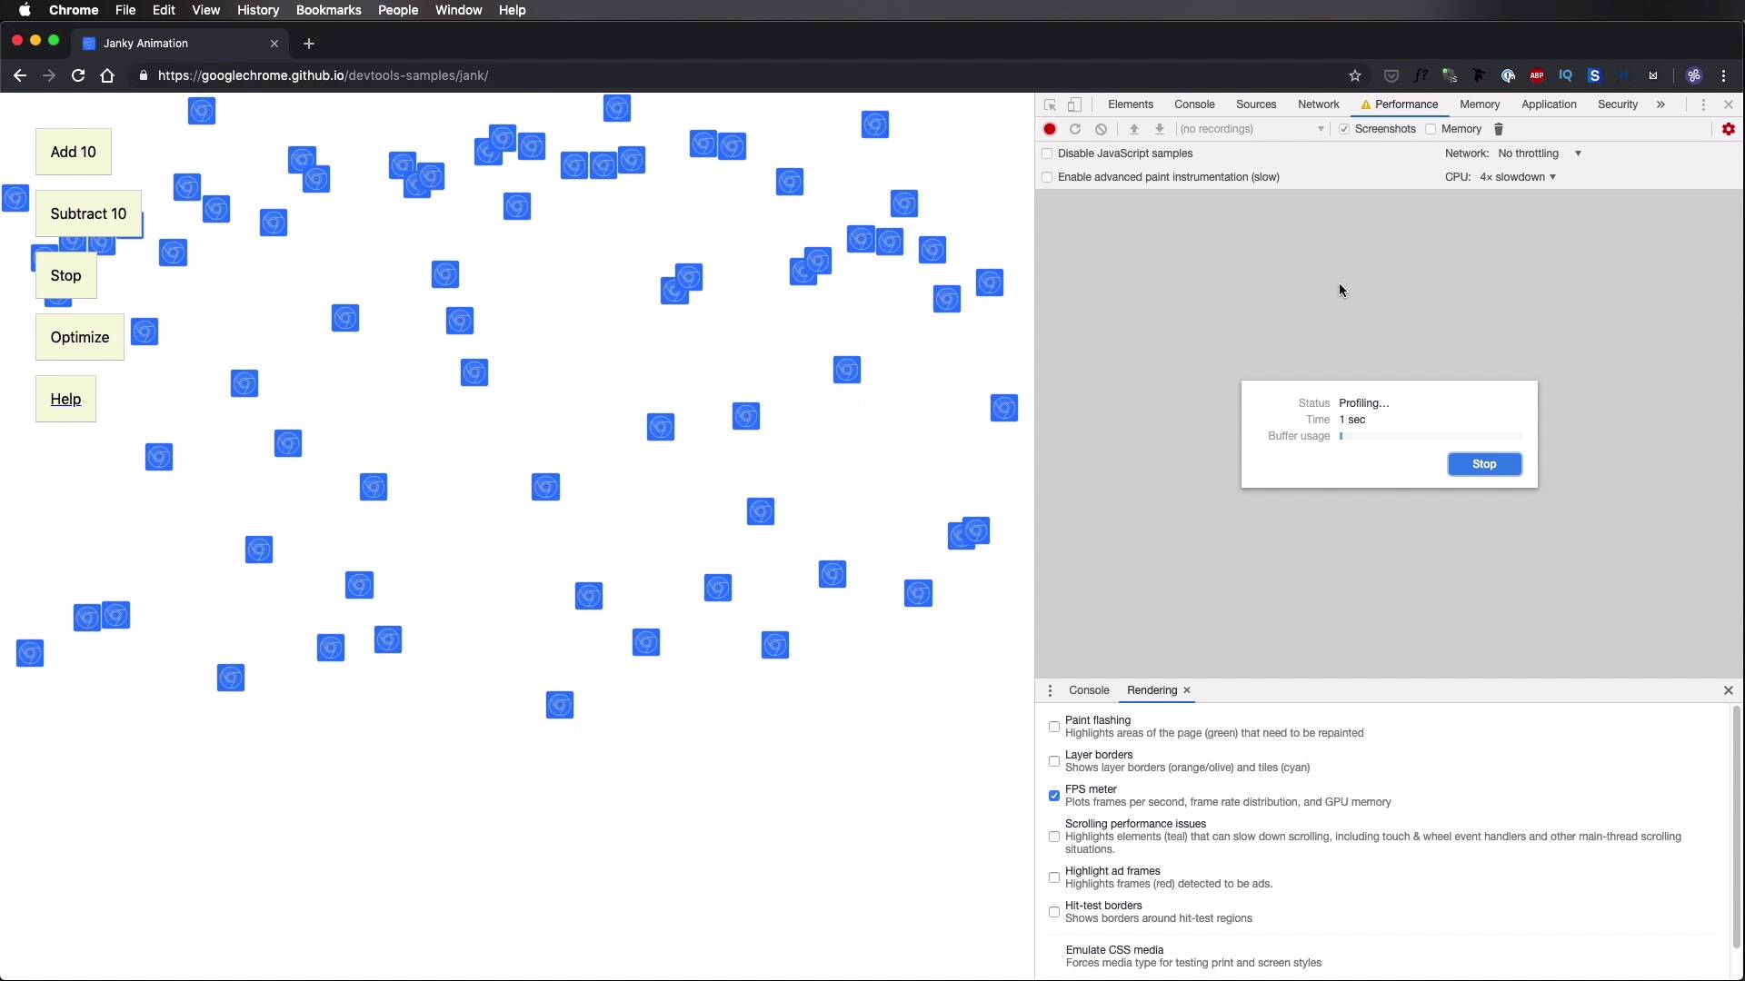Open the Network No throttling dropdown
This screenshot has width=1745, height=981.
tap(1540, 154)
